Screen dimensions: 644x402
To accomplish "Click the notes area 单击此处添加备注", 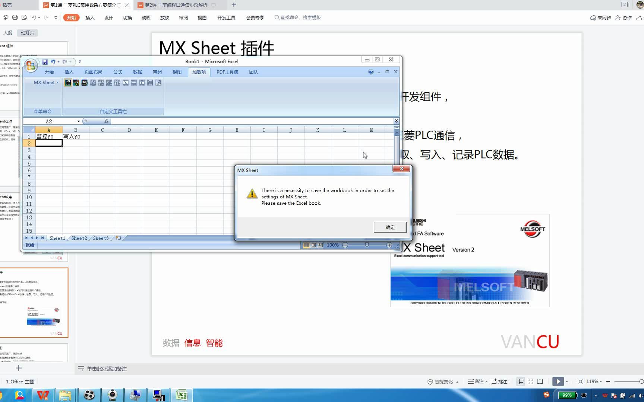I will pos(107,369).
